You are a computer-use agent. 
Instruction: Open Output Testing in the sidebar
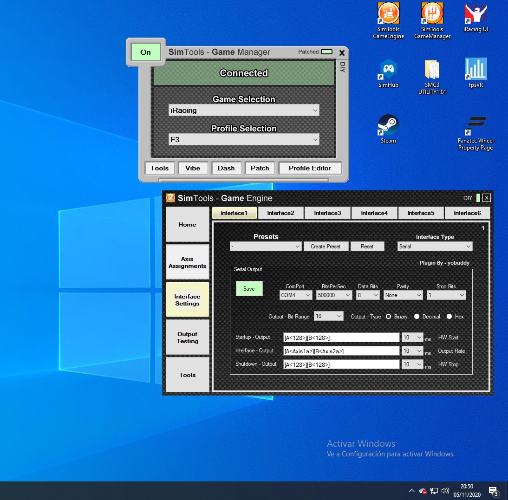pos(187,338)
